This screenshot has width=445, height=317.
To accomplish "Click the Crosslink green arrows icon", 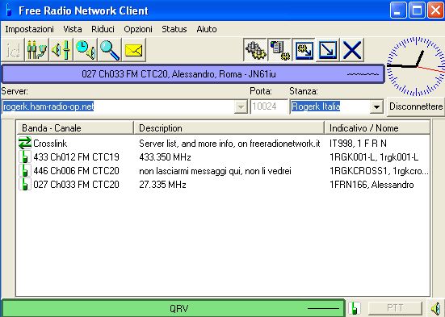I will point(25,143).
